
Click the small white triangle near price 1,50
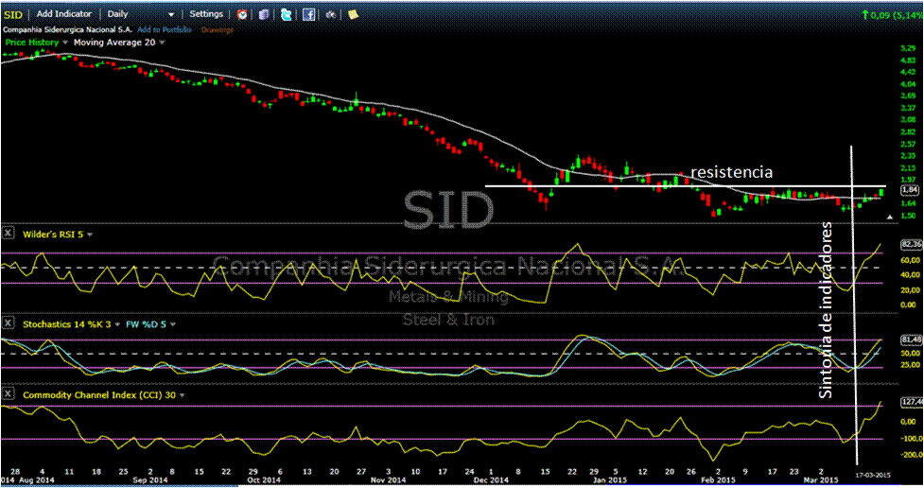(890, 218)
